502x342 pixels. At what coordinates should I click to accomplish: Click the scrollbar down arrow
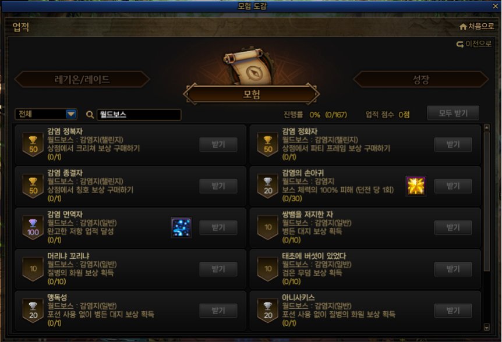[x=487, y=327]
